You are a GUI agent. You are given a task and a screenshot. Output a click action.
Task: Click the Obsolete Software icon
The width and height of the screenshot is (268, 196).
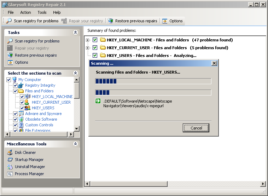pos(21,119)
